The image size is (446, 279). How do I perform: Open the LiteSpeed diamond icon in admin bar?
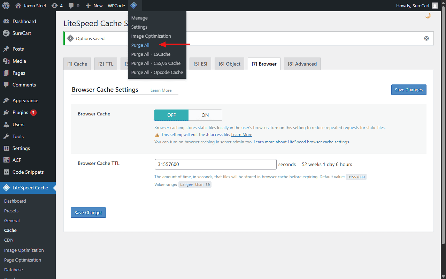(x=134, y=6)
